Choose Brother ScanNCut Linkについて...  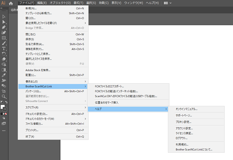(x=196, y=150)
